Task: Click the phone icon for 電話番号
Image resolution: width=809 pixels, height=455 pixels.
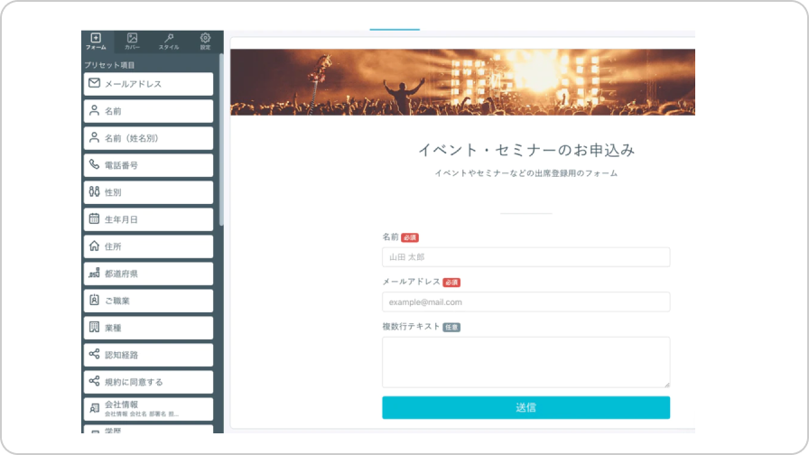Action: [94, 164]
